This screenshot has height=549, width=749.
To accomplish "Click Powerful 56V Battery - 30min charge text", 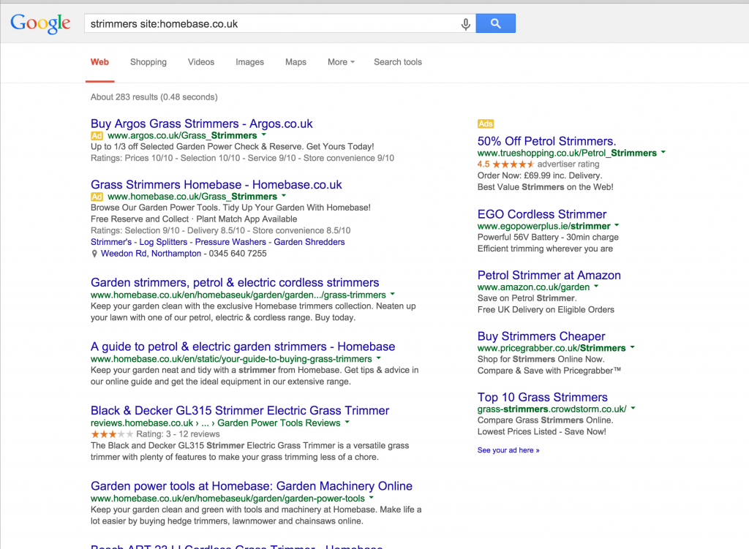I will click(548, 238).
